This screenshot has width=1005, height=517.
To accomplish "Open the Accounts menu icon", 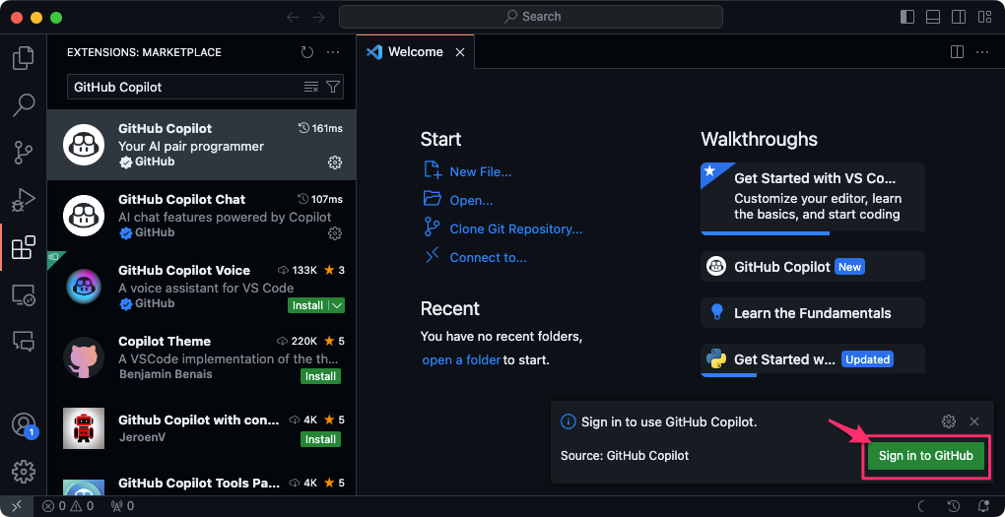I will [x=23, y=424].
